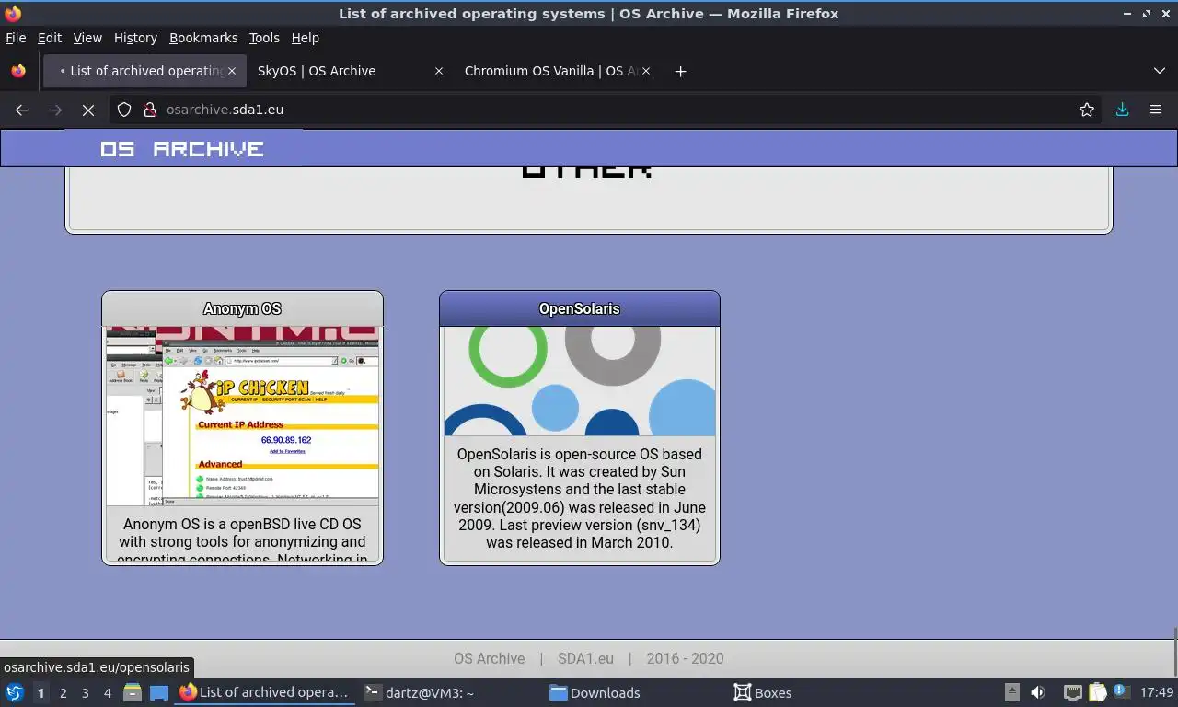The height and width of the screenshot is (707, 1178).
Task: Open the clipboard manager tray icon
Action: click(x=1097, y=692)
